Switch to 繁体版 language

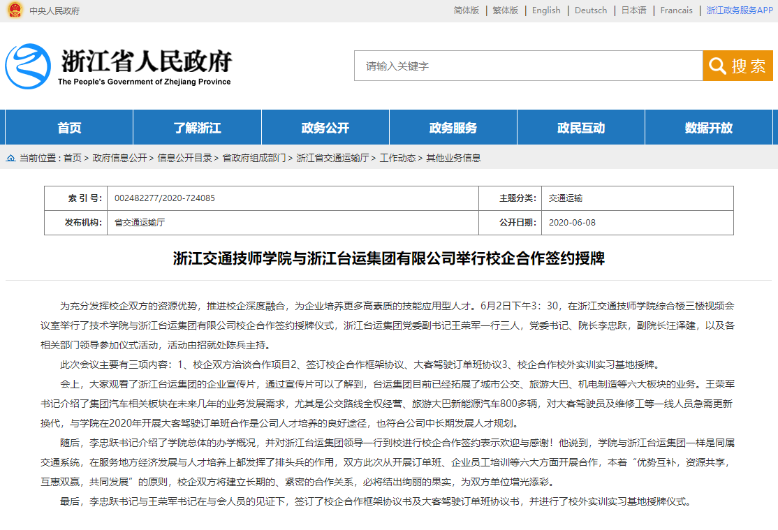click(505, 10)
